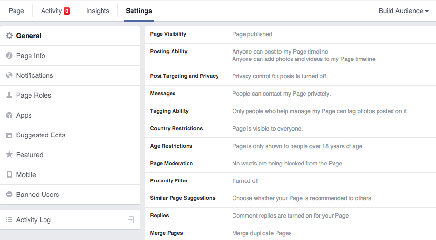Open the Posting Ability setting
436x240 pixels.
290,55
